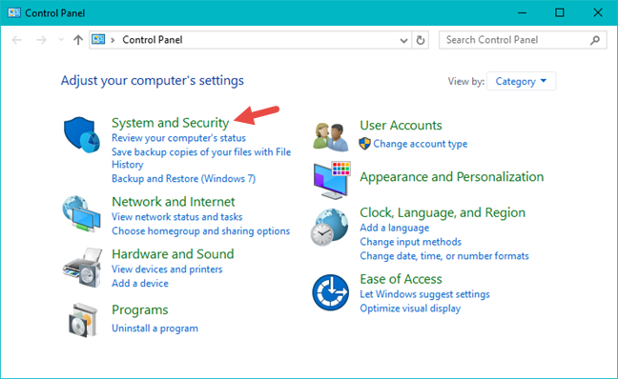Click the Control Panel title bar icon
The height and width of the screenshot is (379, 618).
(13, 12)
